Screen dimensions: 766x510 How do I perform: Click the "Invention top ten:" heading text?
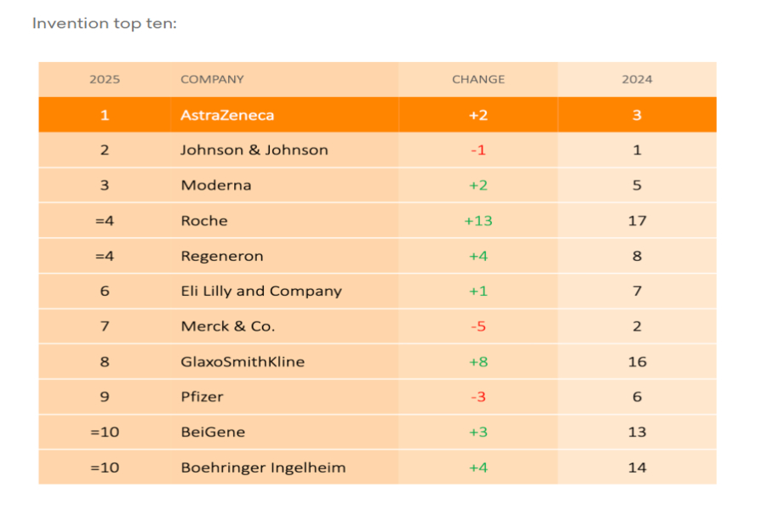coord(104,24)
